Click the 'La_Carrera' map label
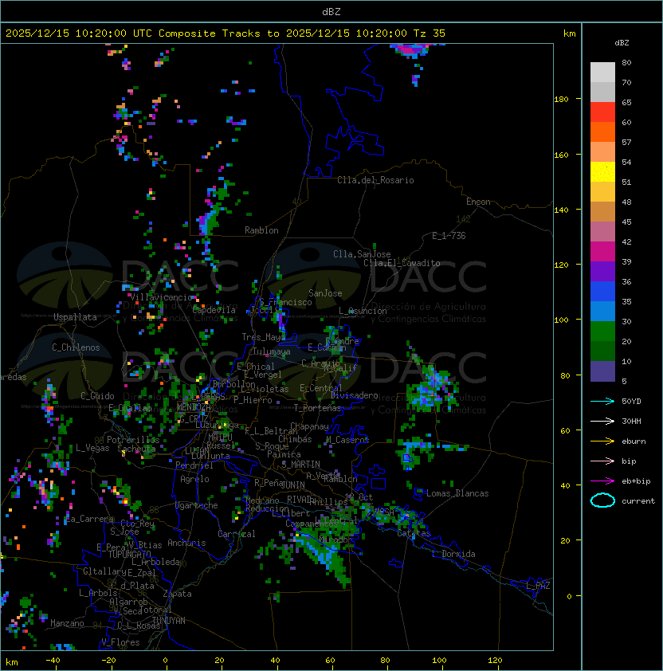 click(89, 519)
